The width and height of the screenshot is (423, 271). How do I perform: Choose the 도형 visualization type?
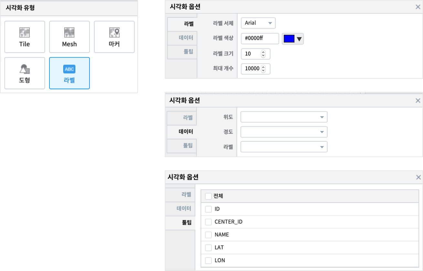click(x=25, y=73)
